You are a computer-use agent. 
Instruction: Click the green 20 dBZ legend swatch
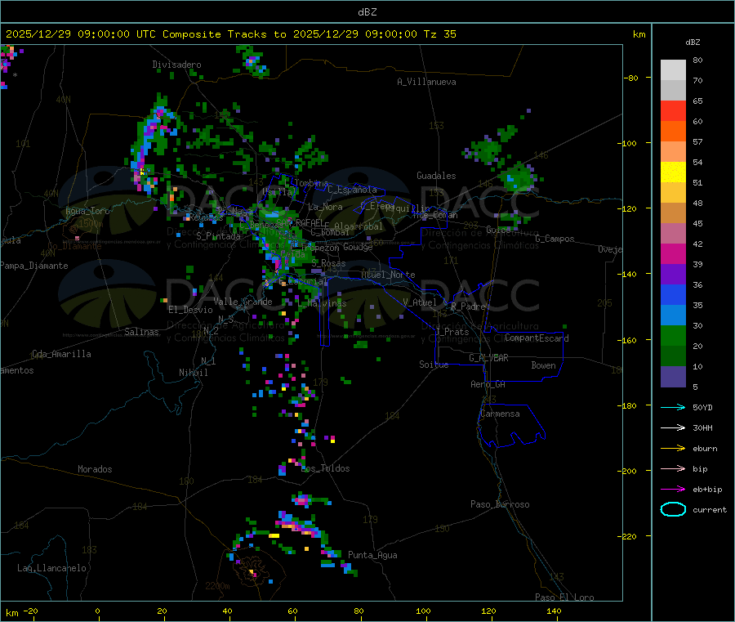click(x=673, y=335)
